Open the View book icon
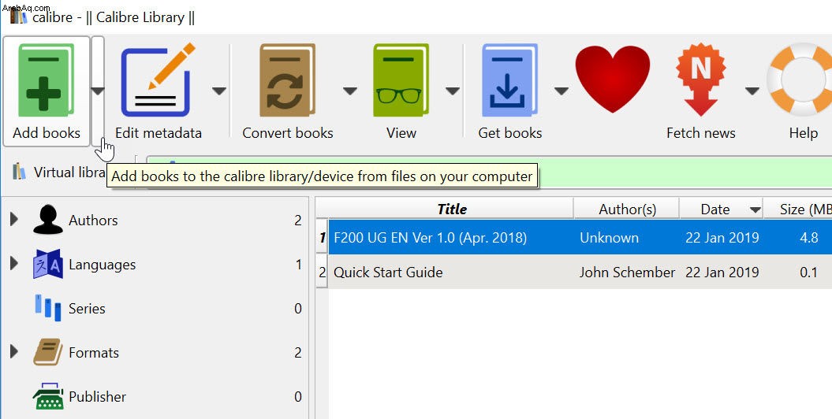The height and width of the screenshot is (419, 832). (x=401, y=80)
